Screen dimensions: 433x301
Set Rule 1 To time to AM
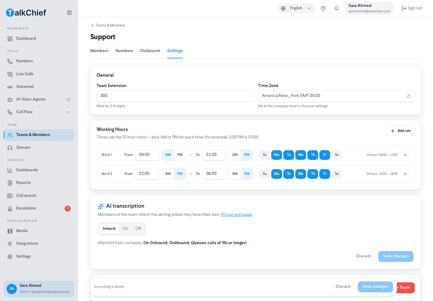(x=235, y=155)
